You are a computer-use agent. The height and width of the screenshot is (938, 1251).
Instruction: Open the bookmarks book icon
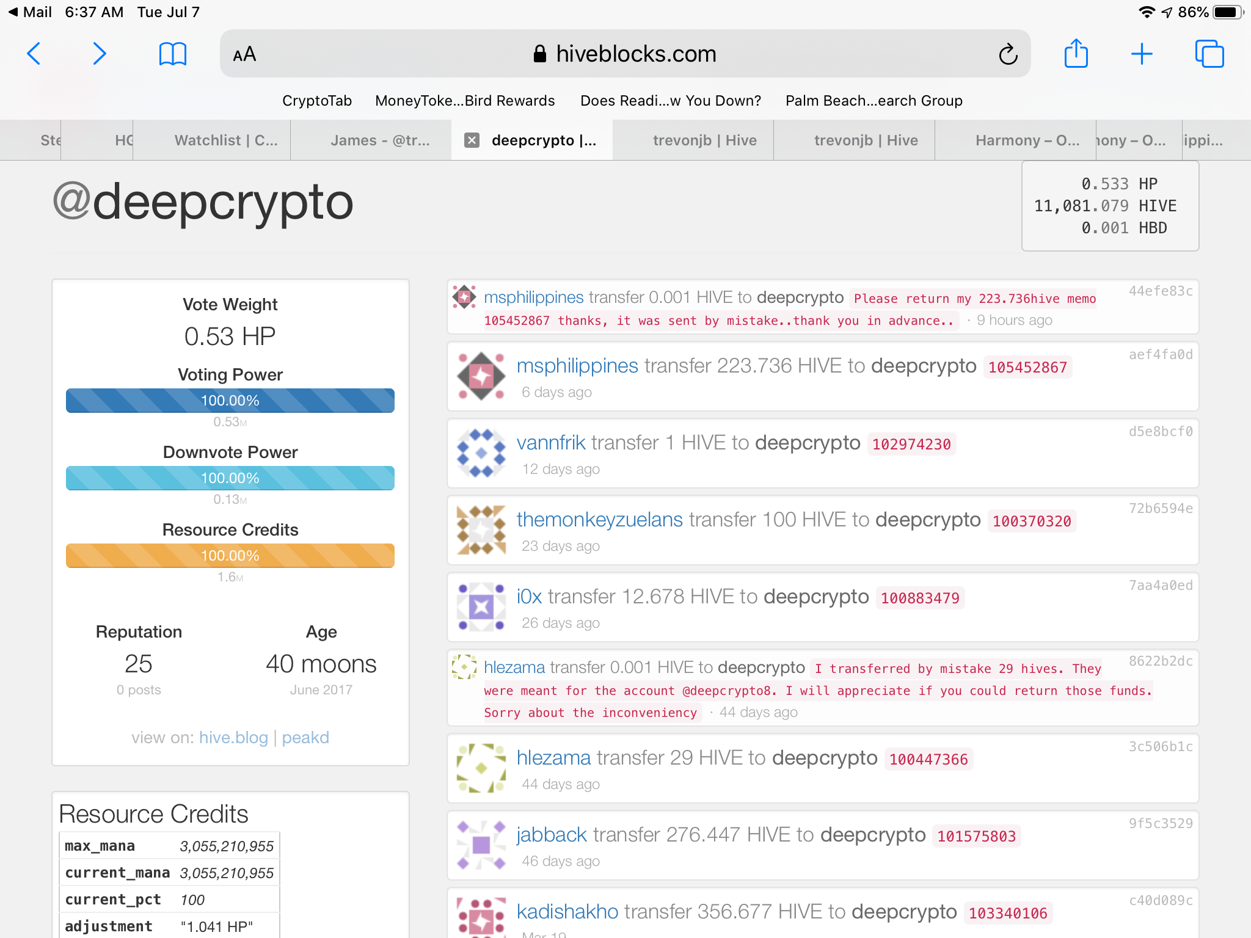(172, 54)
